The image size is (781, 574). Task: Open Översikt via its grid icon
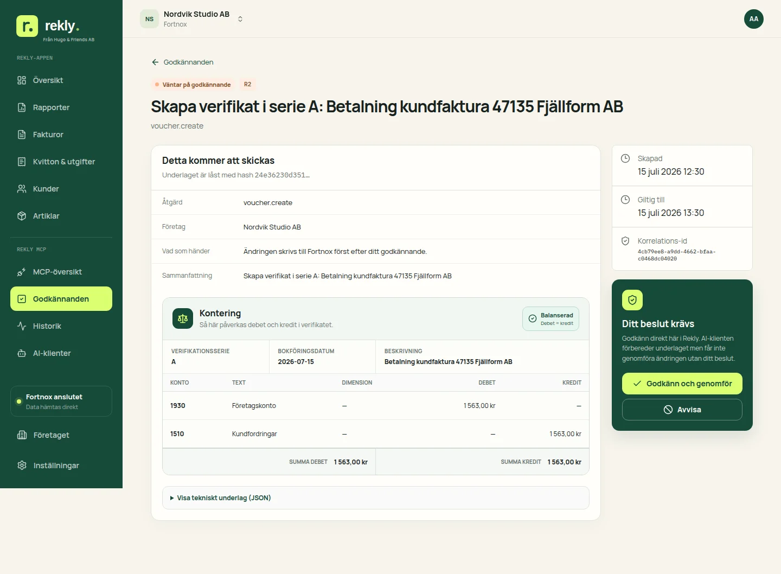coord(22,80)
